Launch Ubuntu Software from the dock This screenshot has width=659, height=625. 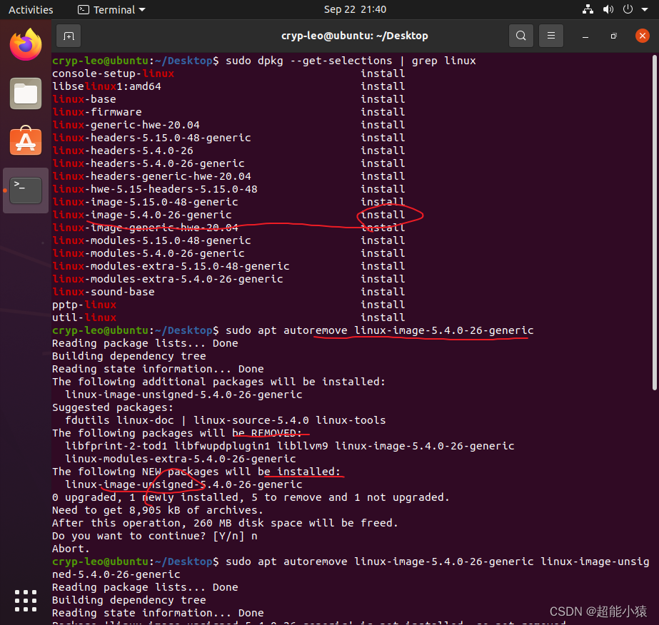[25, 141]
